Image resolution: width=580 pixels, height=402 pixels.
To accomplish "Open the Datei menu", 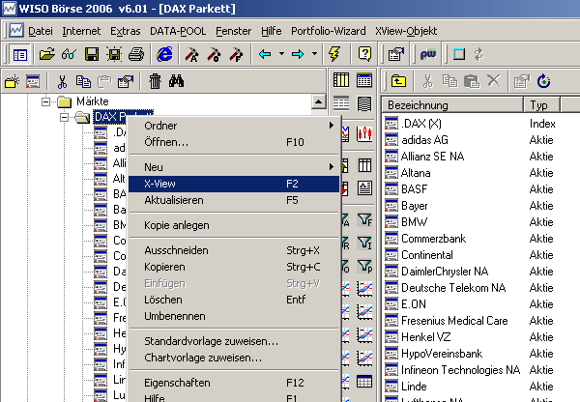I will click(41, 31).
